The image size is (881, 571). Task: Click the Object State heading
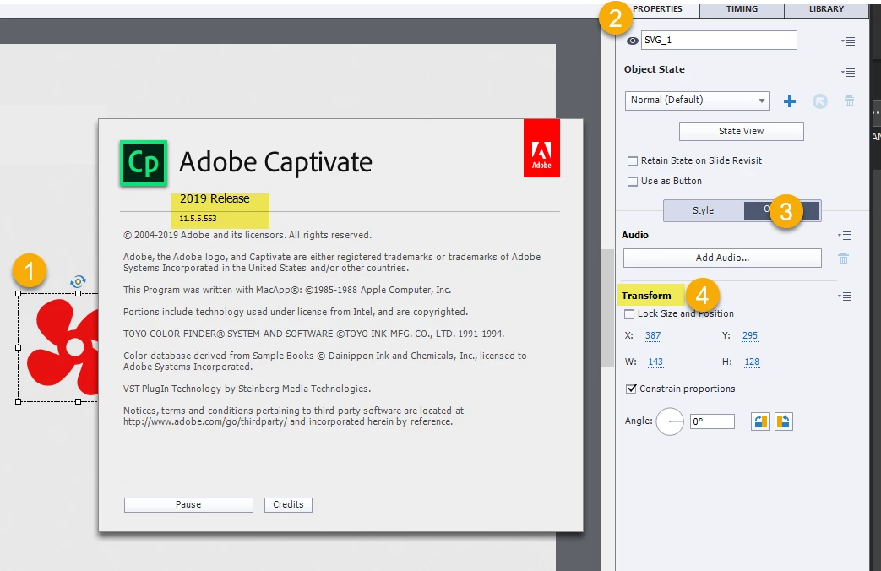(x=655, y=70)
